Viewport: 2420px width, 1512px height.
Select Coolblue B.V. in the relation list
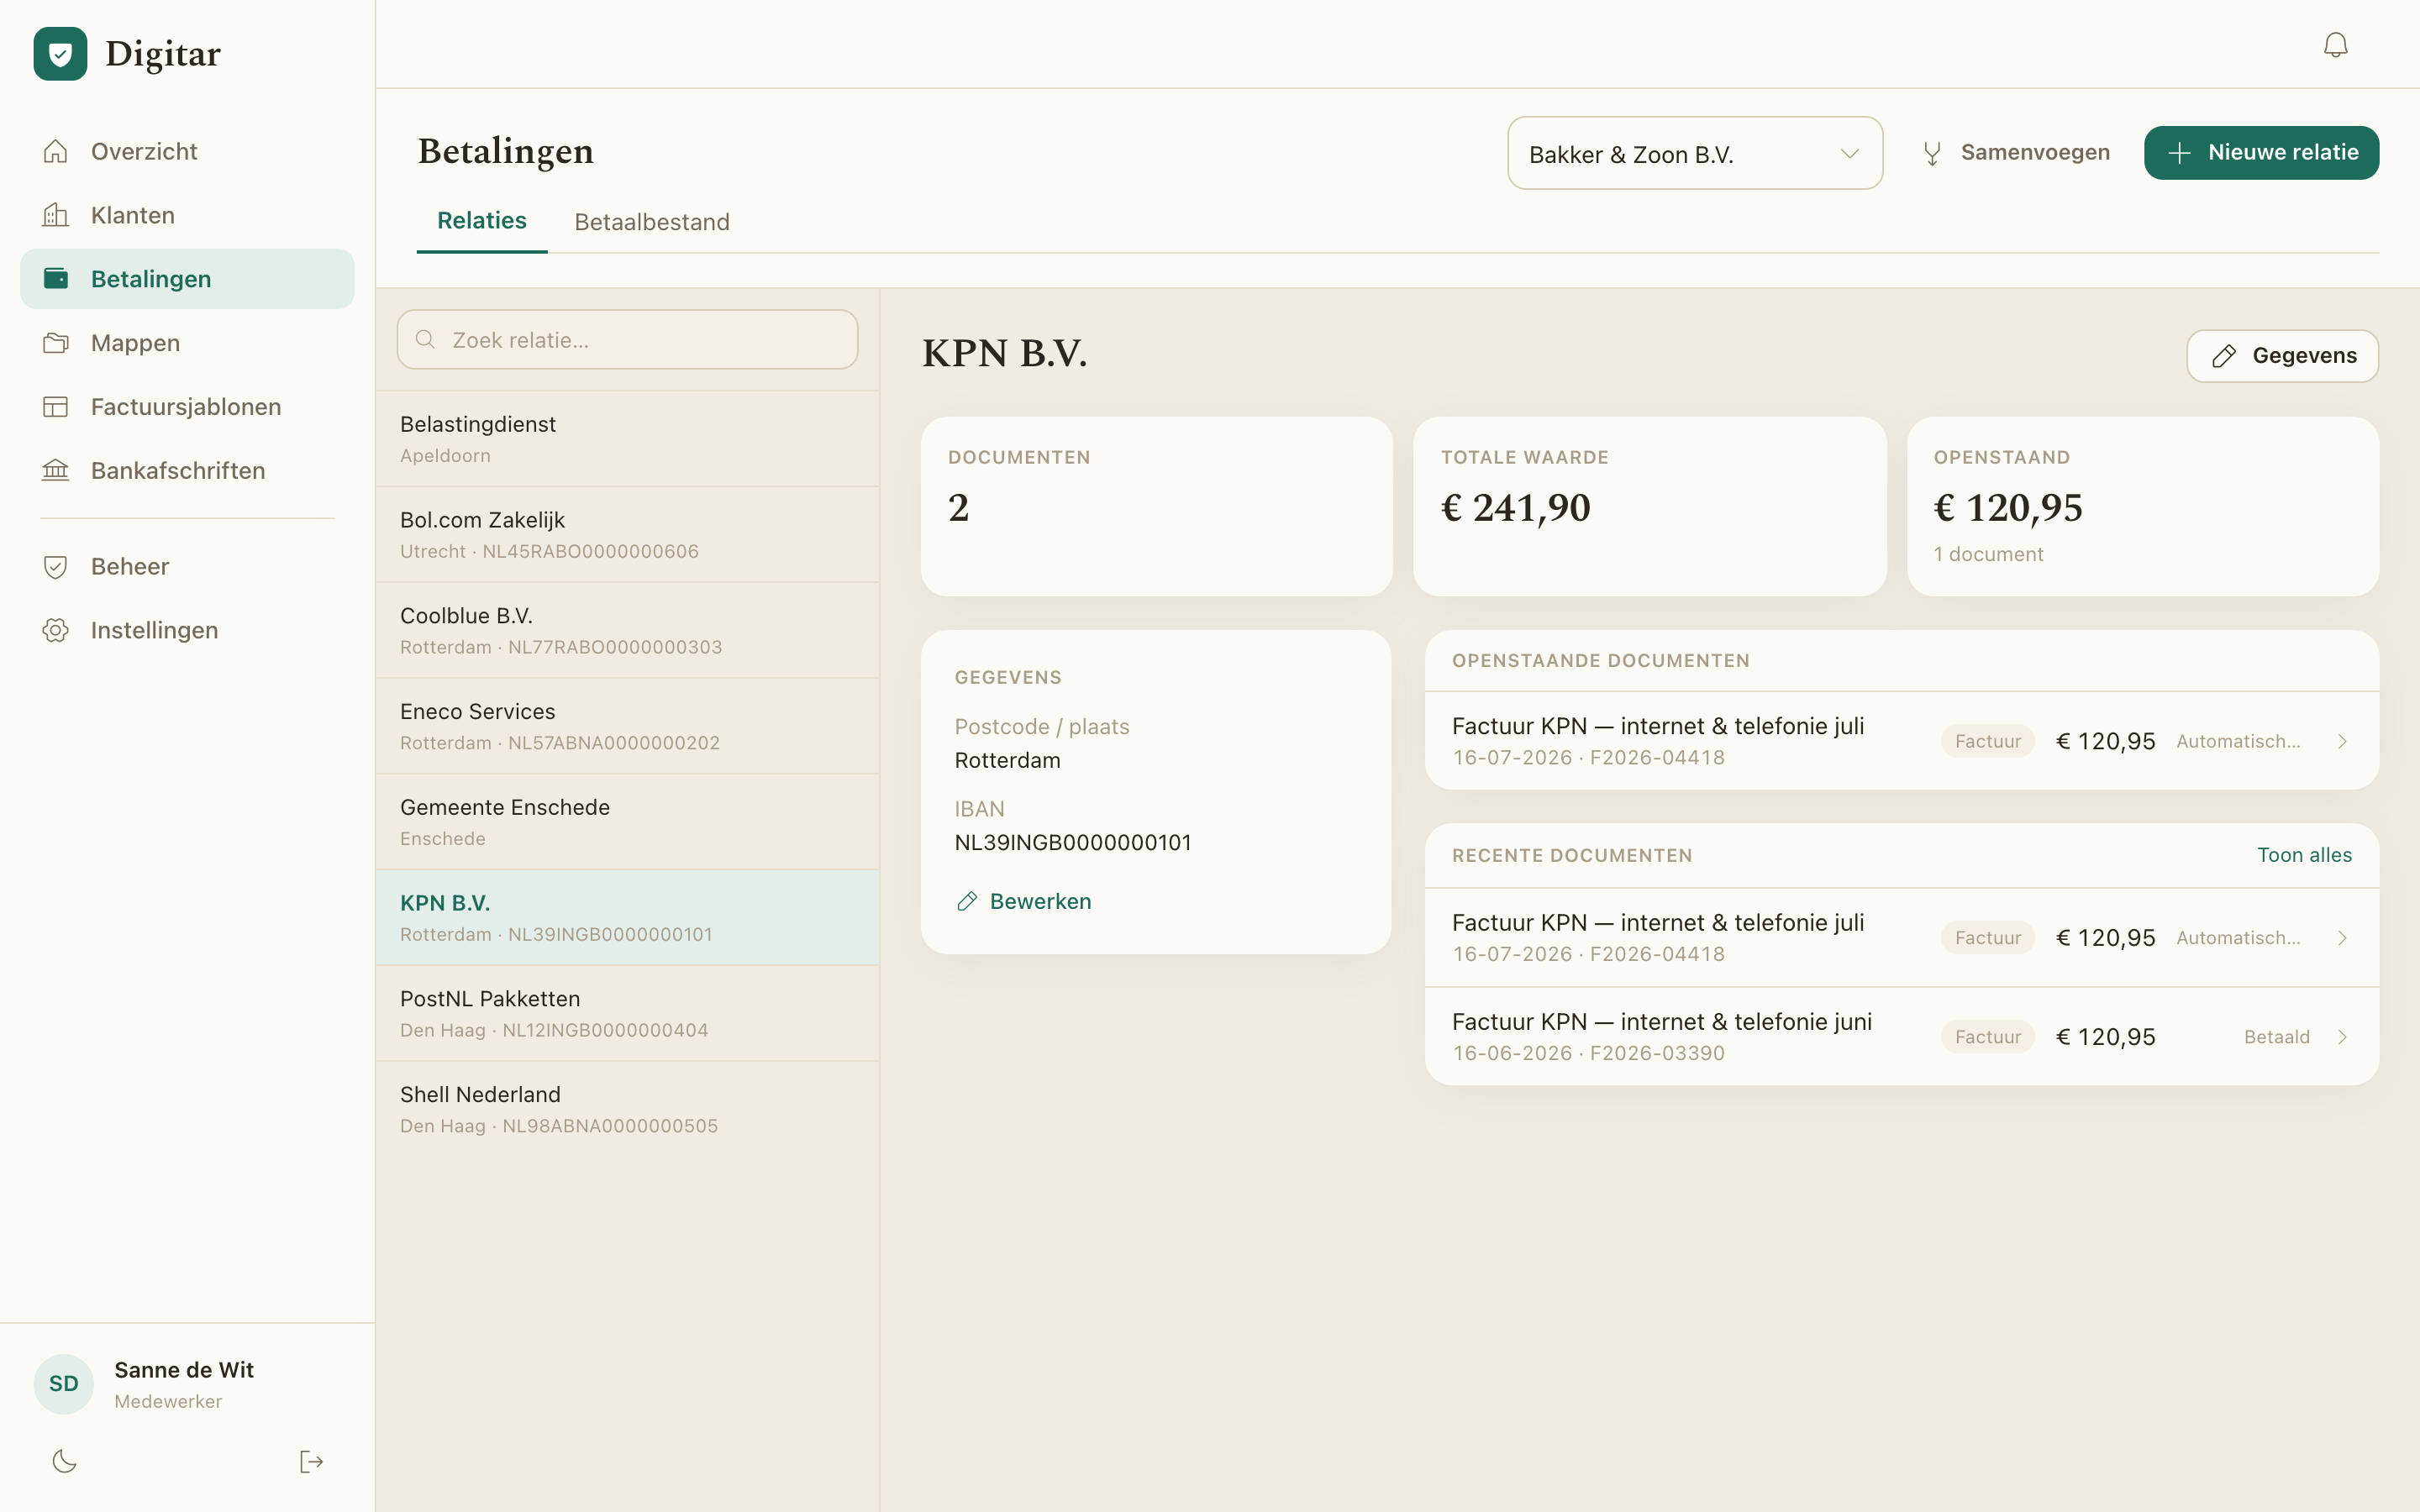tap(627, 631)
